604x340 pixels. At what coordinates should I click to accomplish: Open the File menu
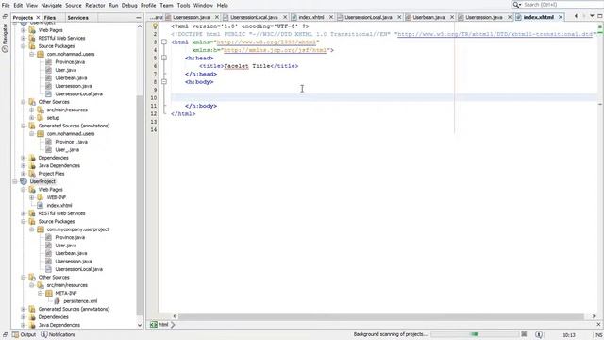click(x=6, y=6)
